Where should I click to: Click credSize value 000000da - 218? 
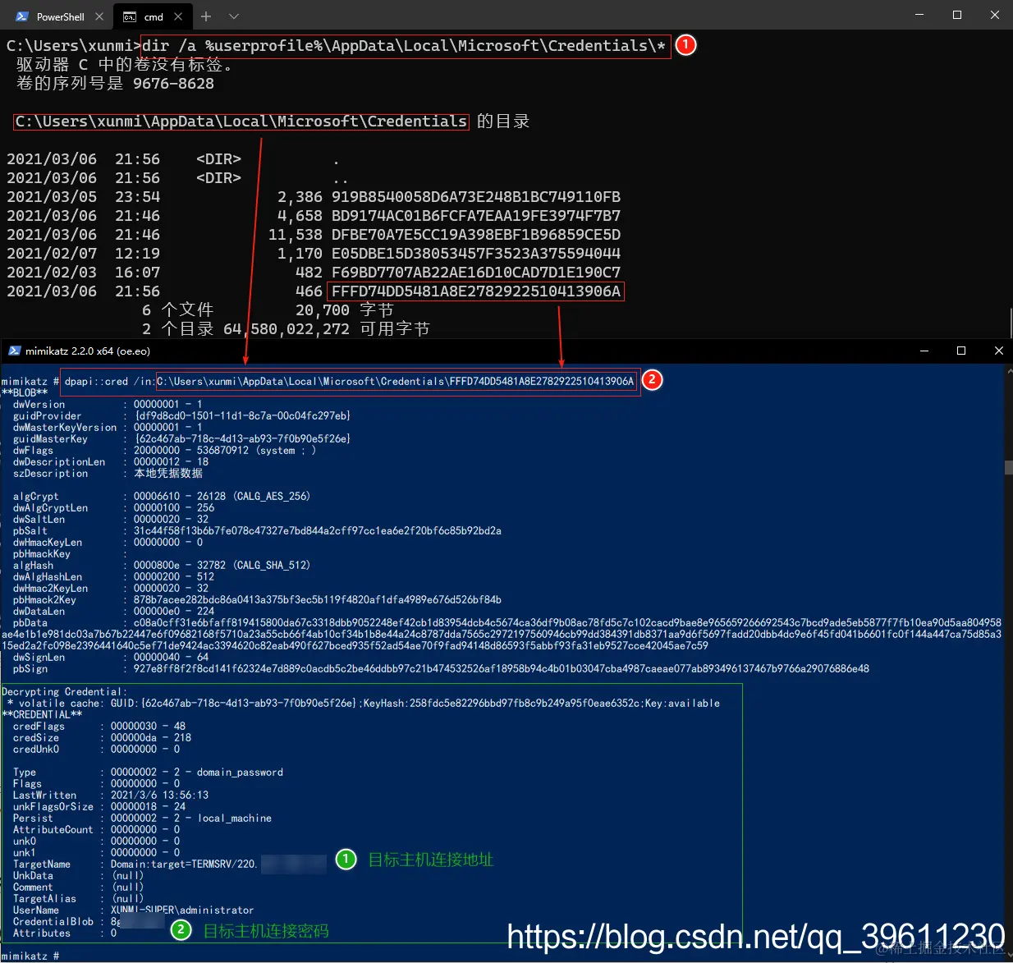coord(151,738)
